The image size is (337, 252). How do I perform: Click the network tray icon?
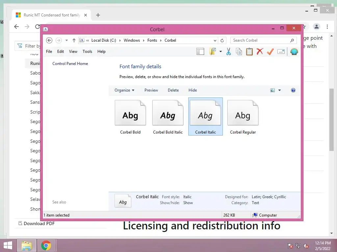[x=298, y=246]
